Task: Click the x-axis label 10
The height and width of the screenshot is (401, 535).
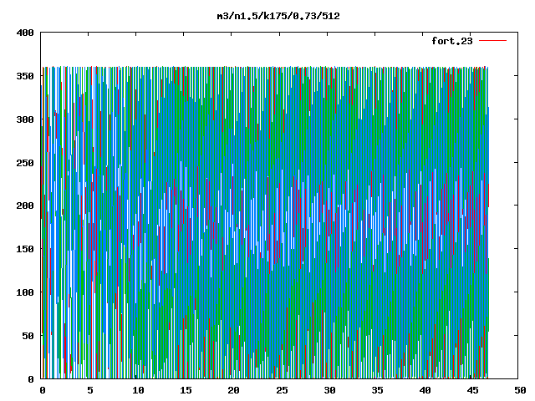Action: point(138,390)
